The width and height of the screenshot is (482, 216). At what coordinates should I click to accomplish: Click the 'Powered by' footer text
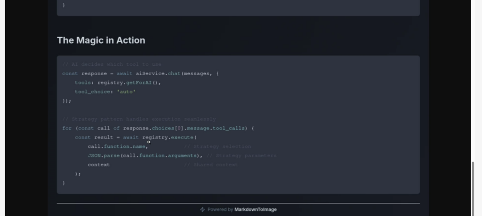[x=220, y=209]
